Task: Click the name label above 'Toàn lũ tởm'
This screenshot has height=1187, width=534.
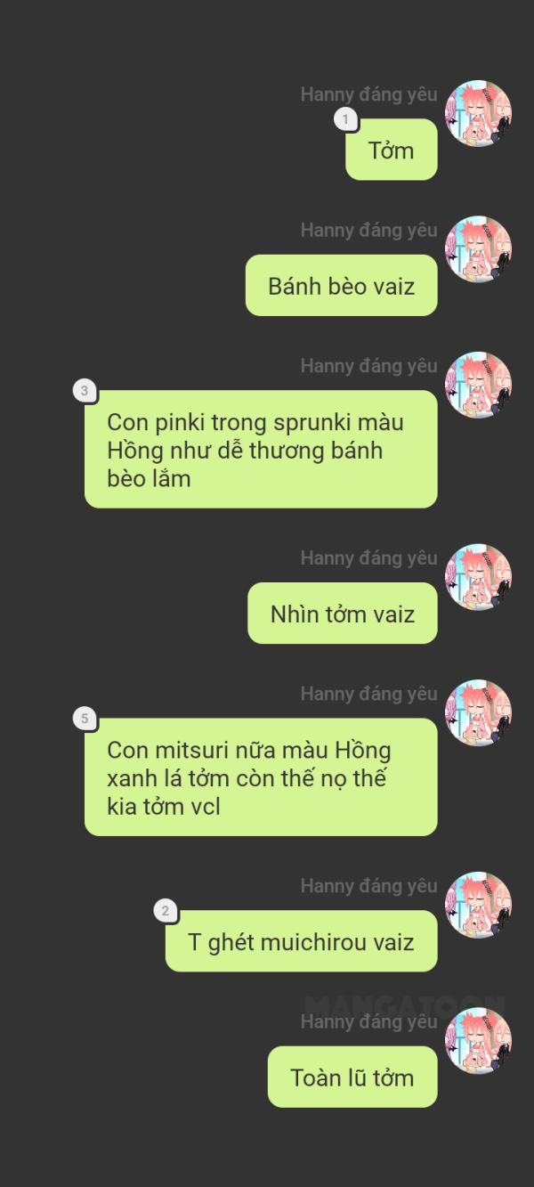Action: [368, 1021]
